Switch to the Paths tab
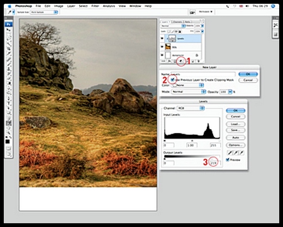283x227 pixels. (187, 22)
